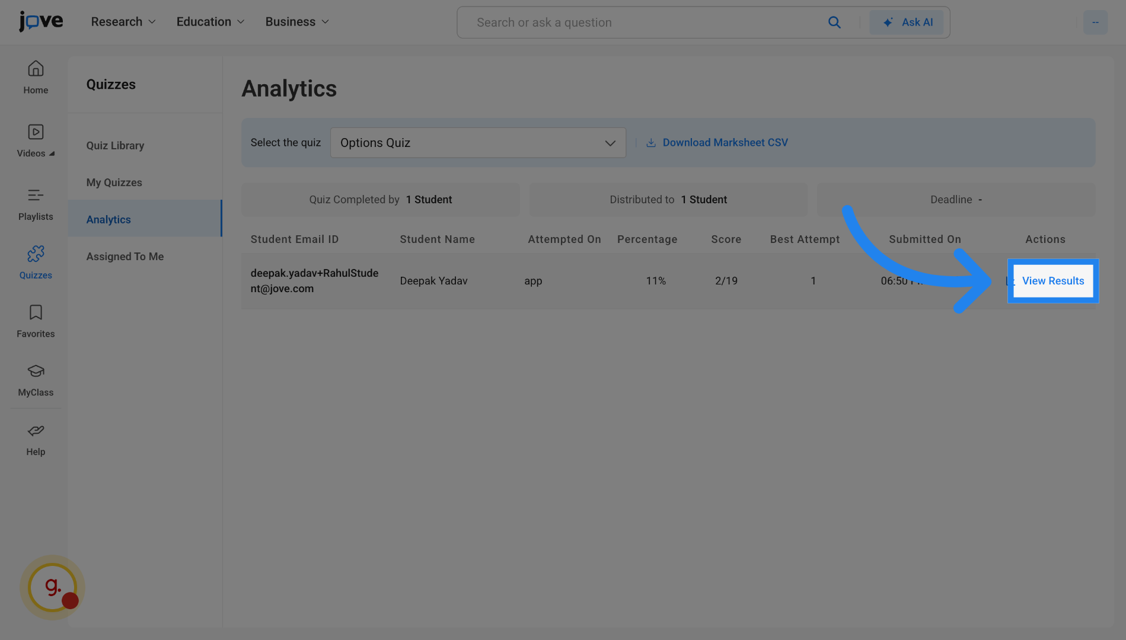Click the Ask AI button
This screenshot has width=1126, height=640.
pos(907,23)
